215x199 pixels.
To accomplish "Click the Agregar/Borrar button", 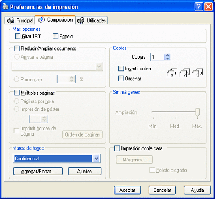I will pyautogui.click(x=38, y=171).
